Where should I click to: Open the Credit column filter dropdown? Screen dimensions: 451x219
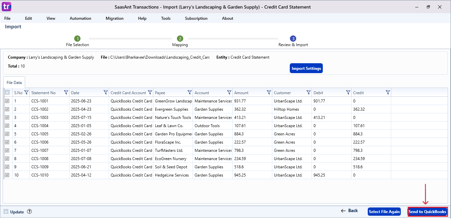(388, 93)
